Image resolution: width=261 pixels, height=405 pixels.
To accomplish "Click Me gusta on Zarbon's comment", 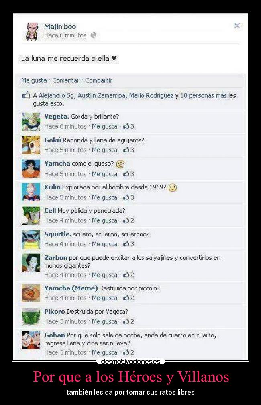I will (x=104, y=275).
